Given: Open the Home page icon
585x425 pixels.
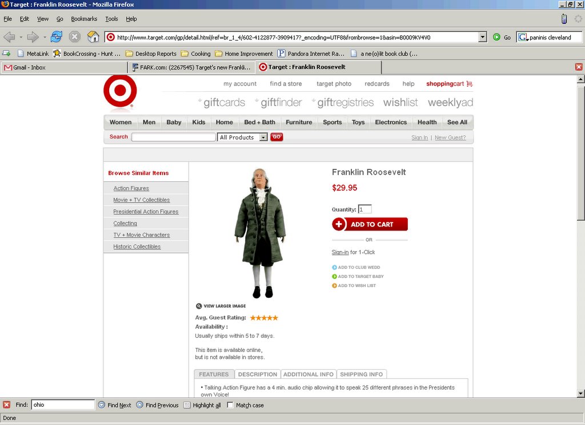Looking at the screenshot, I should (93, 37).
